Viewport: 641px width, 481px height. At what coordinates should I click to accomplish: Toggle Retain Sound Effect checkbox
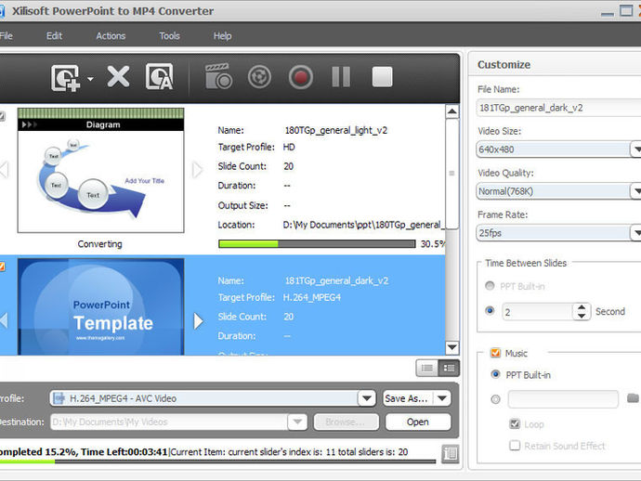[515, 446]
